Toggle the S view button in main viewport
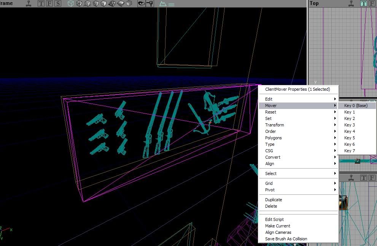Viewport: 377px width, 246px height. [57, 3]
